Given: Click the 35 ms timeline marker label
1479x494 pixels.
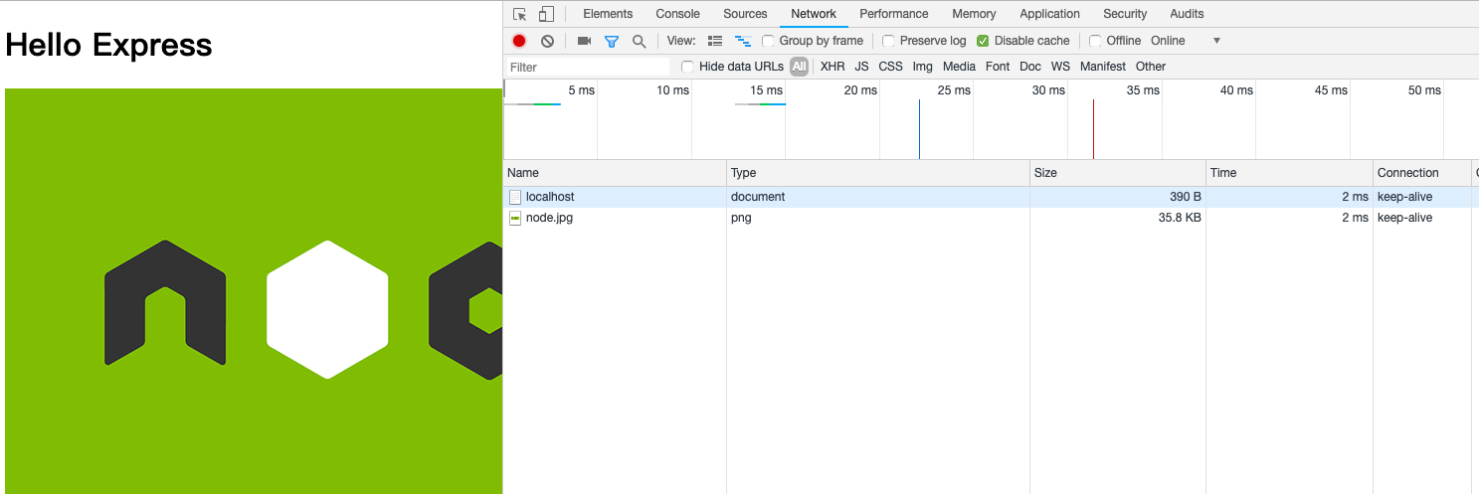Looking at the screenshot, I should click(x=1143, y=90).
